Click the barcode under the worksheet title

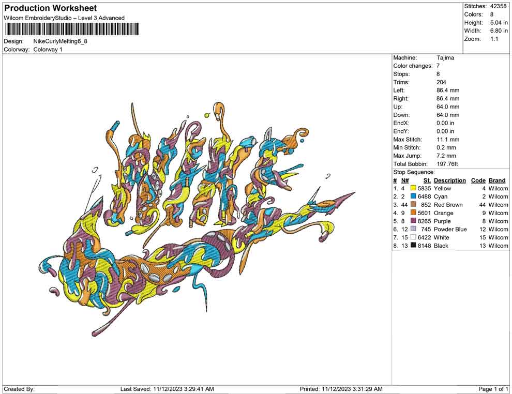(71, 29)
